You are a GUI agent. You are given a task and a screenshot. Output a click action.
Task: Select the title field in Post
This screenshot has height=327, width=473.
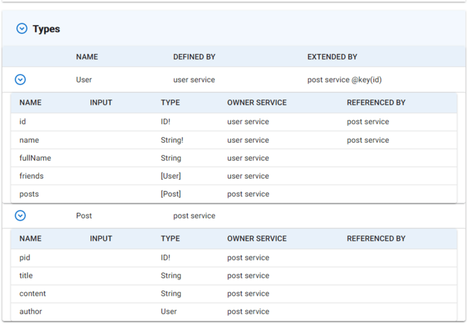(26, 276)
